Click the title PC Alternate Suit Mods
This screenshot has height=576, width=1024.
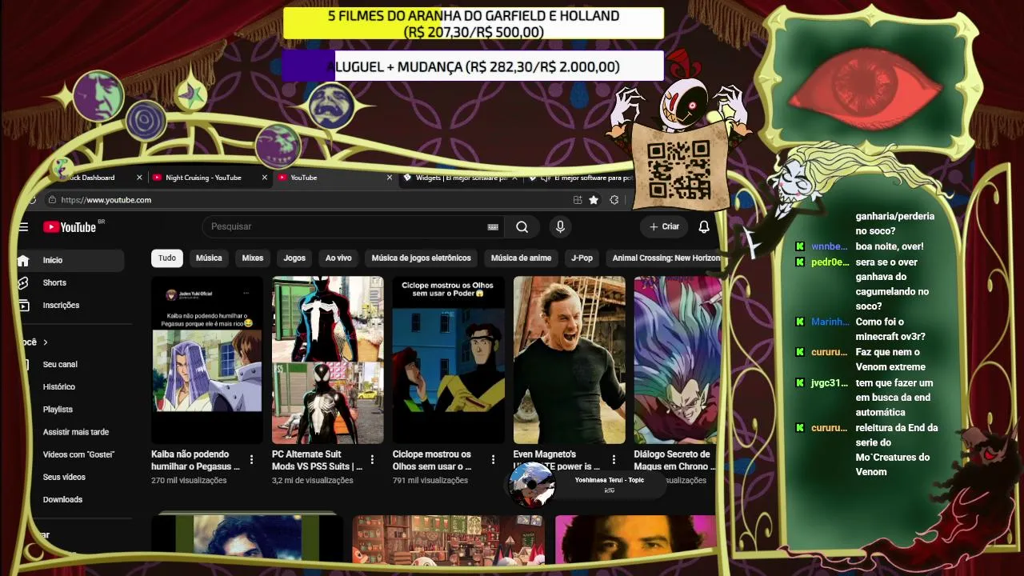pos(318,460)
